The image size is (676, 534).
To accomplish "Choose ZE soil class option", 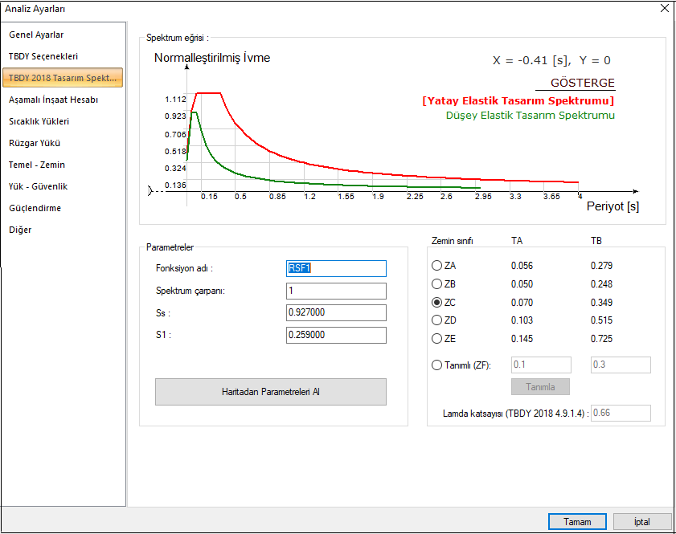I will click(437, 339).
